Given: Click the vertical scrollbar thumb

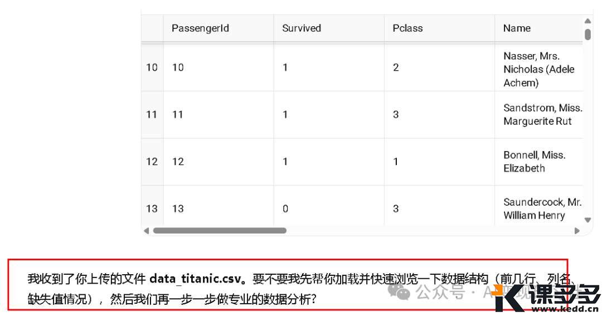Looking at the screenshot, I should [588, 35].
